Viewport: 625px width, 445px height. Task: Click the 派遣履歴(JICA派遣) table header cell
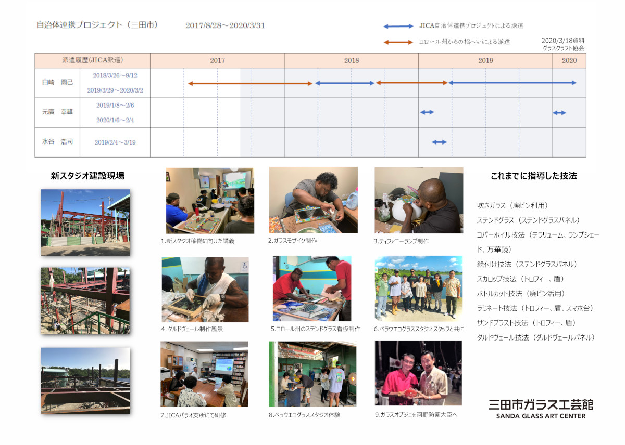[x=92, y=60]
